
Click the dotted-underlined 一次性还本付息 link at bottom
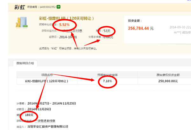[45, 121]
